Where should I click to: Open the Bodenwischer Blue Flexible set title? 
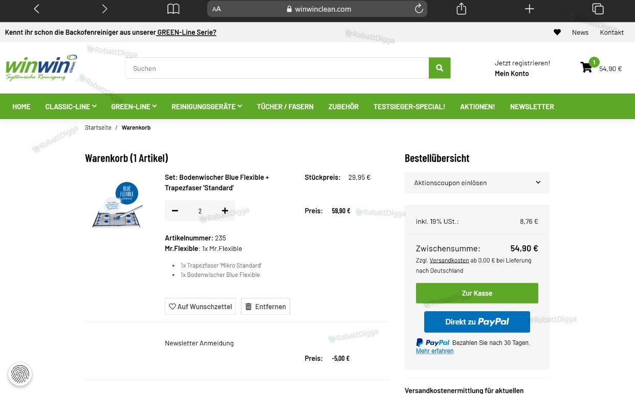217,182
